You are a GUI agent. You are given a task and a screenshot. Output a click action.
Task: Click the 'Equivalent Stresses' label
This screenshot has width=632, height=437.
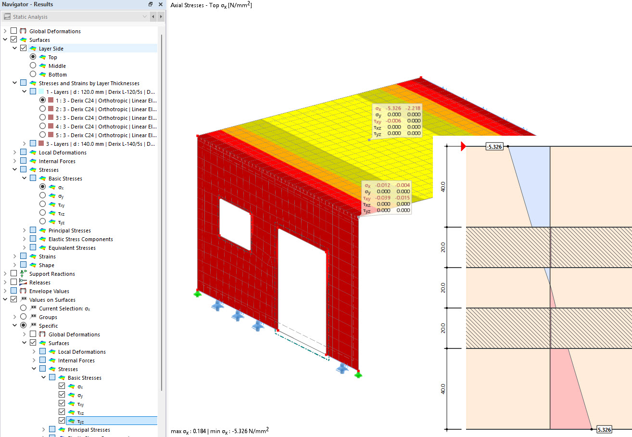point(72,248)
